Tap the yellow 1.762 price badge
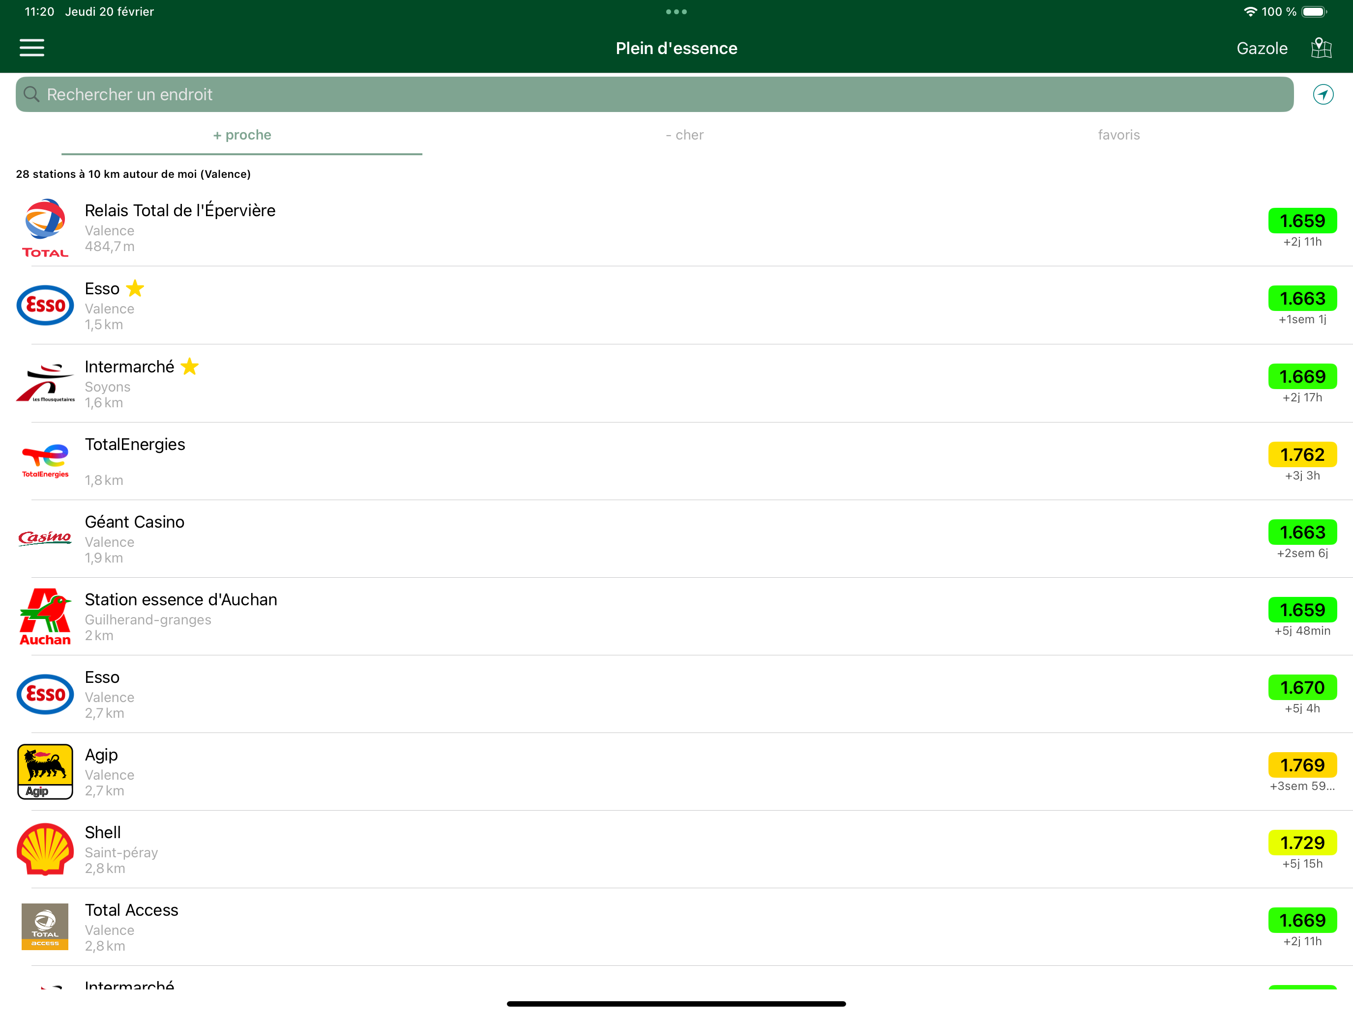This screenshot has width=1353, height=1014. [x=1302, y=455]
